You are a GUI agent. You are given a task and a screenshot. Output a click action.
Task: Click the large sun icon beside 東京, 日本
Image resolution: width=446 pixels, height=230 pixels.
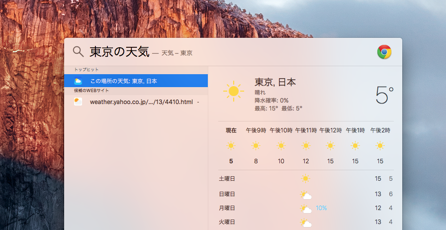click(x=234, y=91)
